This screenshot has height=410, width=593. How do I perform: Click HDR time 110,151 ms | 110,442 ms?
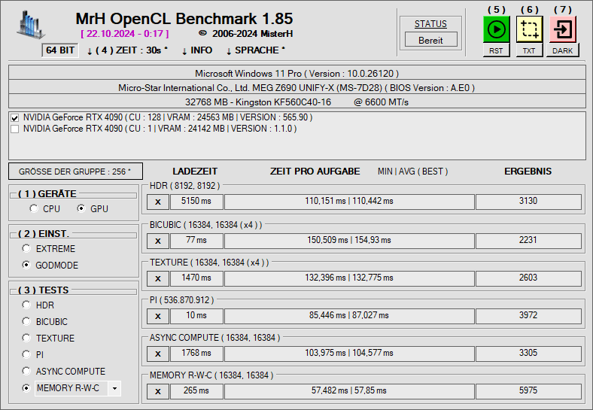(x=349, y=202)
